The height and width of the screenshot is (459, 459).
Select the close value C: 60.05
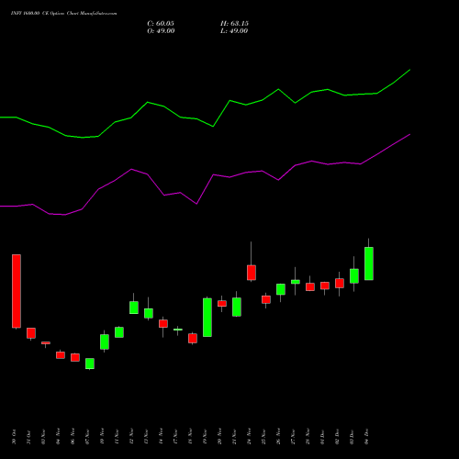[x=161, y=24]
